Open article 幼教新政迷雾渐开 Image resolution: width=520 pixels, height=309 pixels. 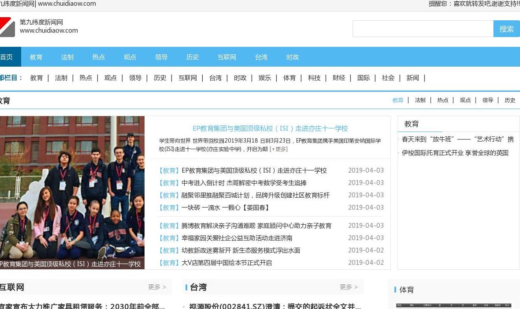pos(241,251)
